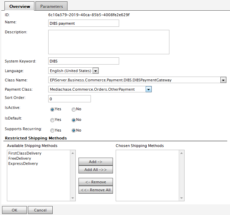Edit the System Keyword field

coord(84,61)
